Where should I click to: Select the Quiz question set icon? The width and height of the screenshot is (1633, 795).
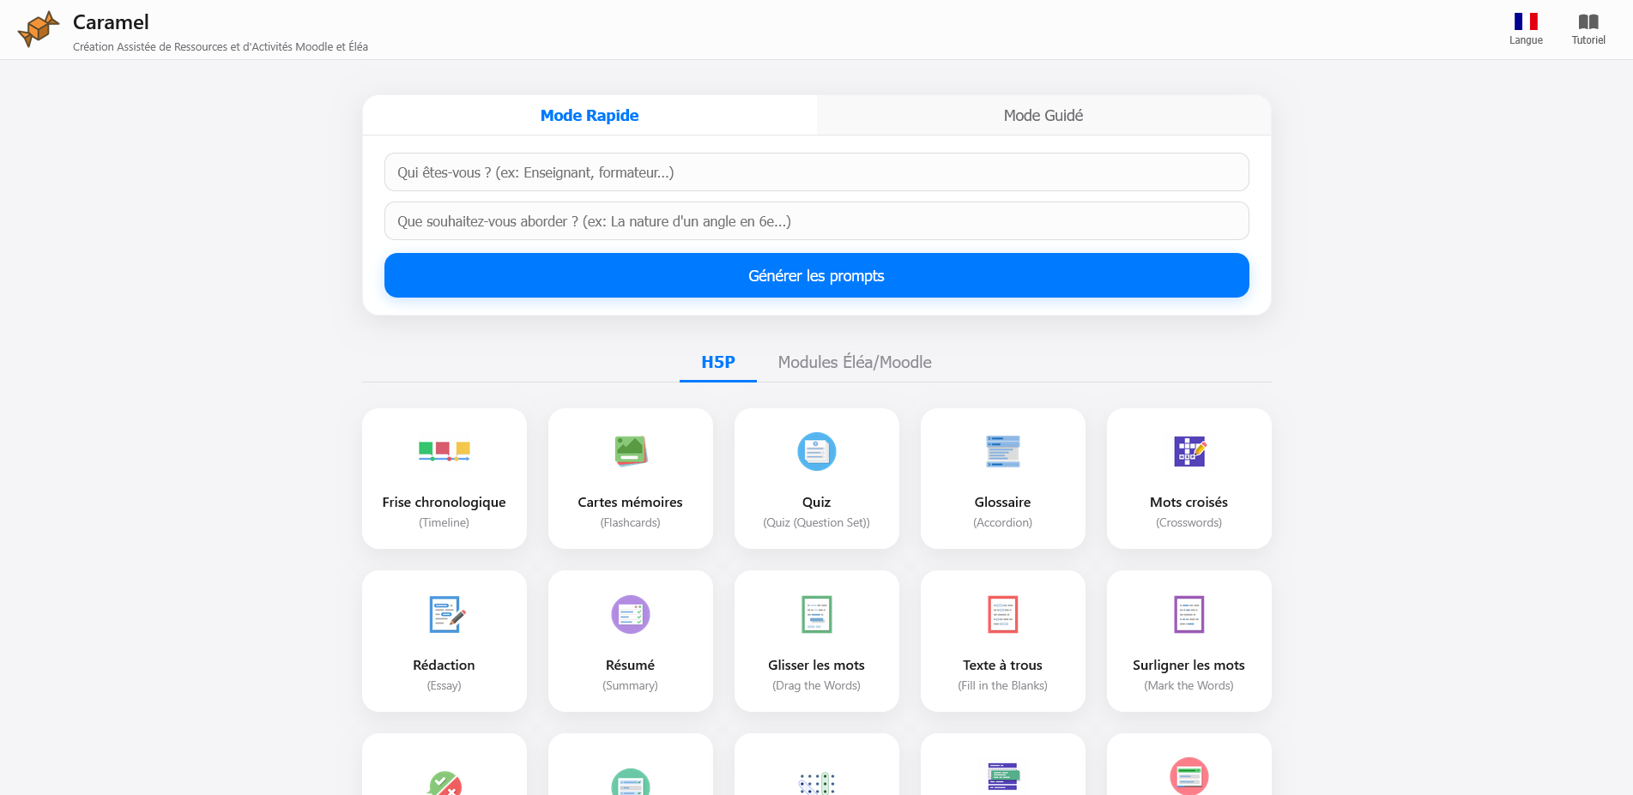tap(816, 451)
